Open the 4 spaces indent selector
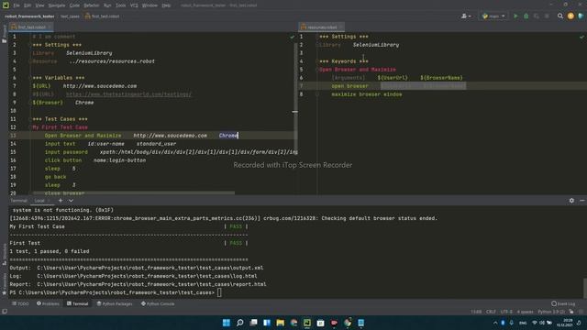Image resolution: width=587 pixels, height=330 pixels. click(525, 312)
